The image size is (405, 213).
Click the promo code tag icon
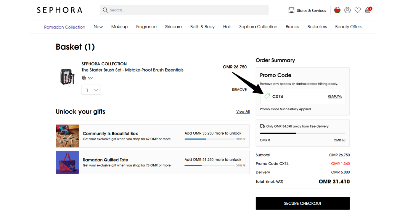(267, 96)
